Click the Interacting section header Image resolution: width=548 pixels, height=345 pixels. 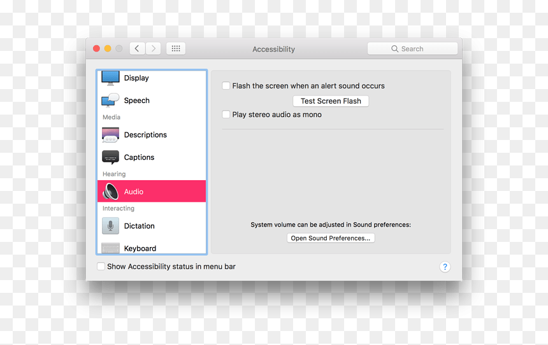coord(119,209)
